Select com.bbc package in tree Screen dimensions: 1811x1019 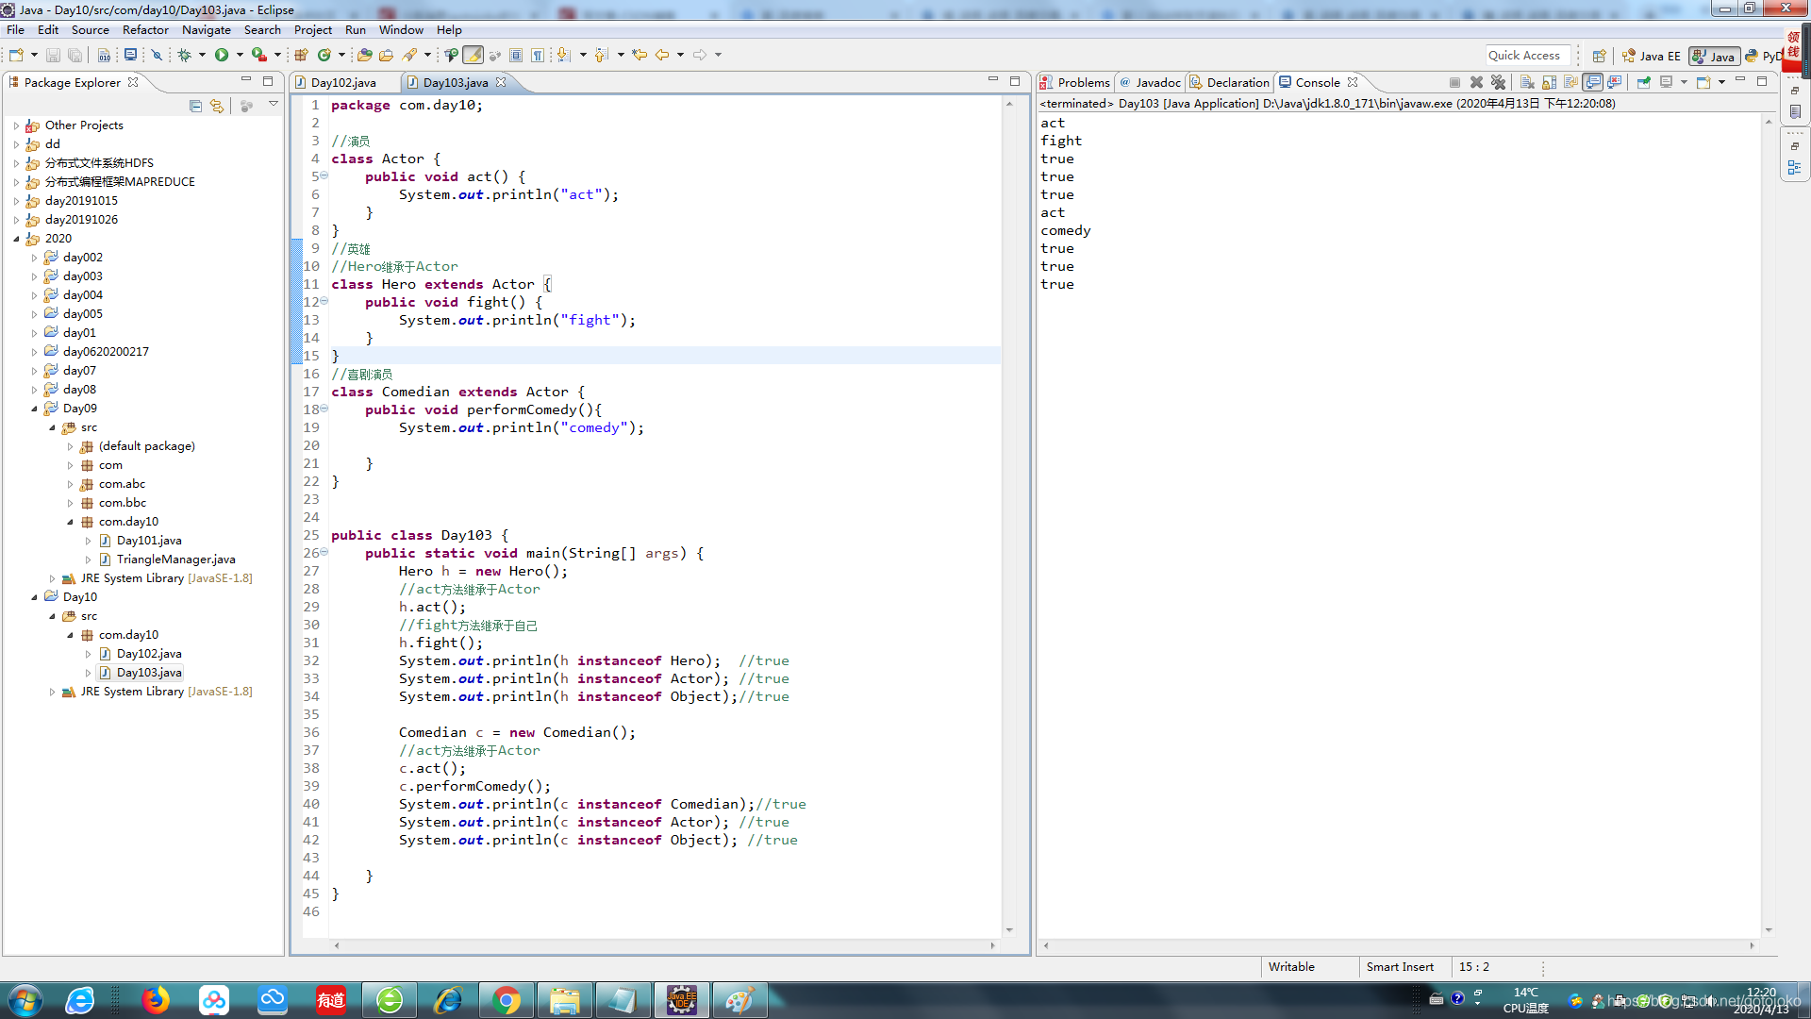pos(123,503)
